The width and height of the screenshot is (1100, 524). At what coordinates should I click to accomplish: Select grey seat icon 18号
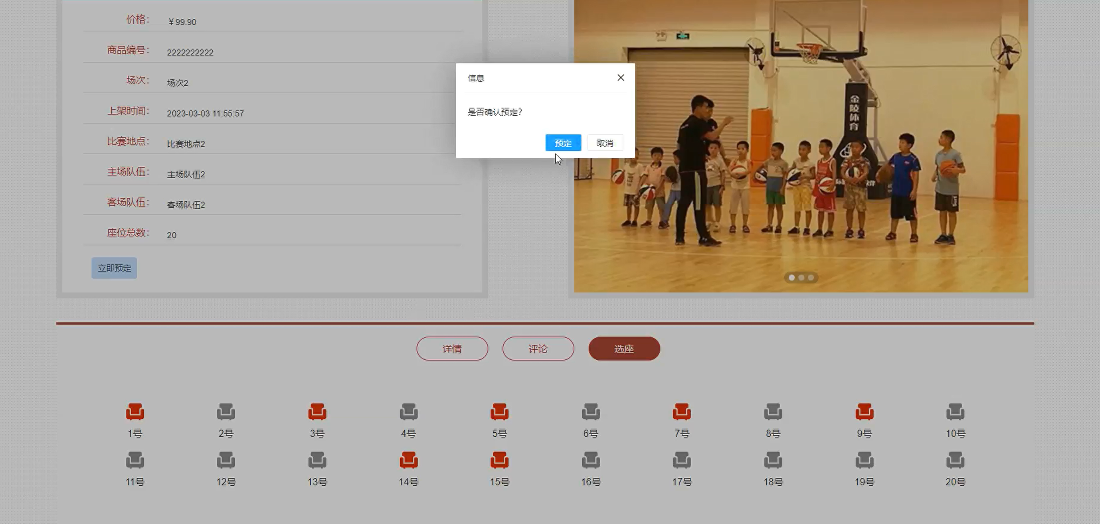coord(774,460)
